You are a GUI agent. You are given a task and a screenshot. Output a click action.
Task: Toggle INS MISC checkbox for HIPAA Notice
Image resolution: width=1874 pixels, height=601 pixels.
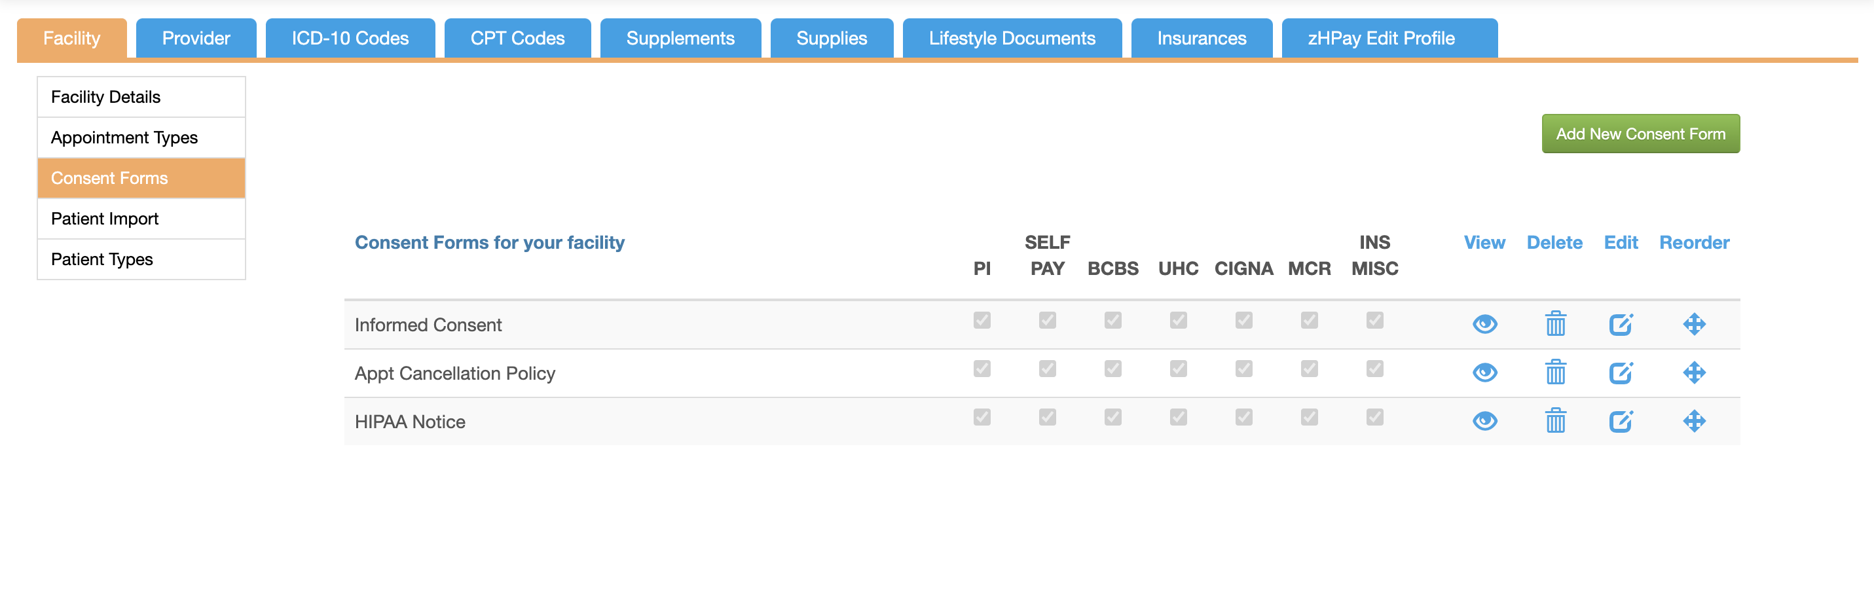1374,417
